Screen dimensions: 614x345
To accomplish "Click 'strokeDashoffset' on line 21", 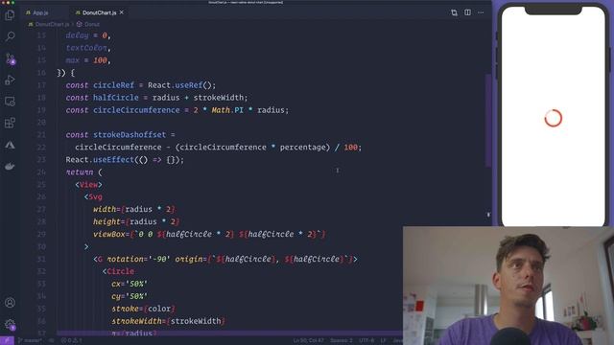I will pos(130,135).
